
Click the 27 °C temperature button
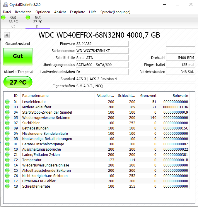pos(18,82)
